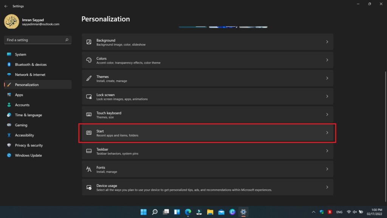The width and height of the screenshot is (387, 218).
Task: Open Windows Start button on taskbar
Action: 144,212
